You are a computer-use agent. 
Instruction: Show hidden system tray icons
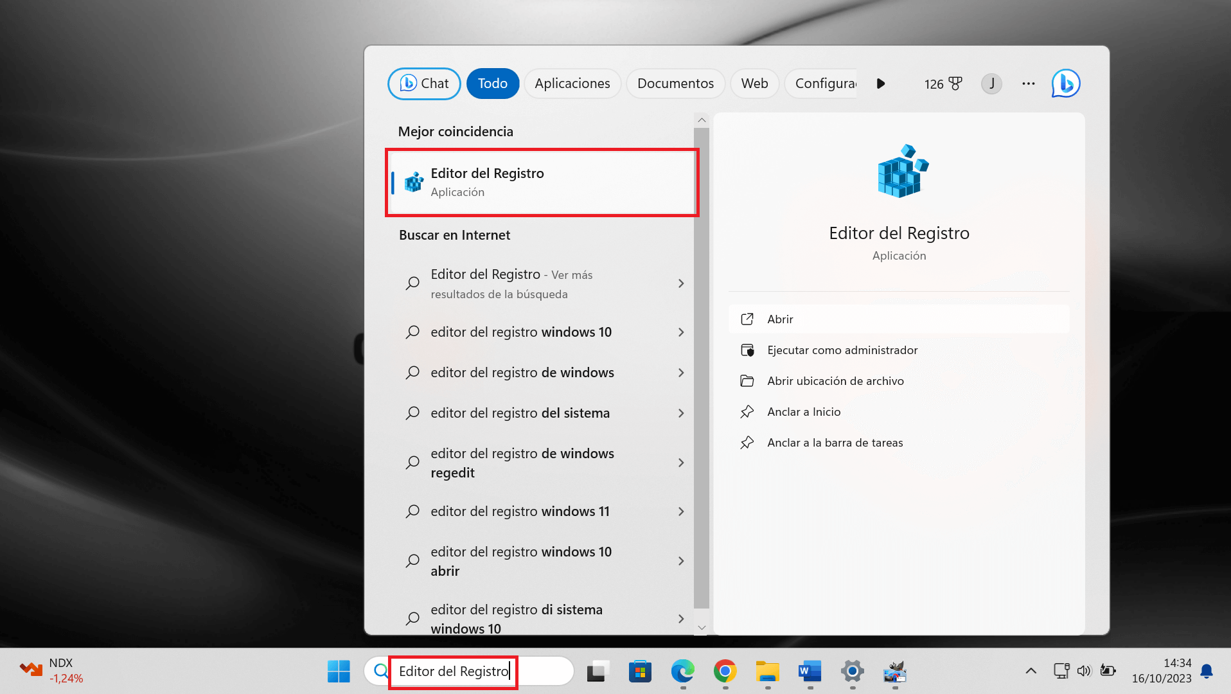pyautogui.click(x=1031, y=671)
